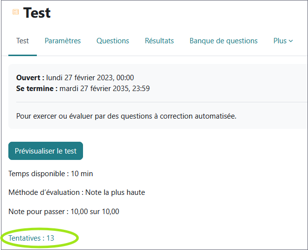Viewport: 308px width, 250px height.
Task: Click the chevron arrow next to Plus
Action: coord(291,41)
